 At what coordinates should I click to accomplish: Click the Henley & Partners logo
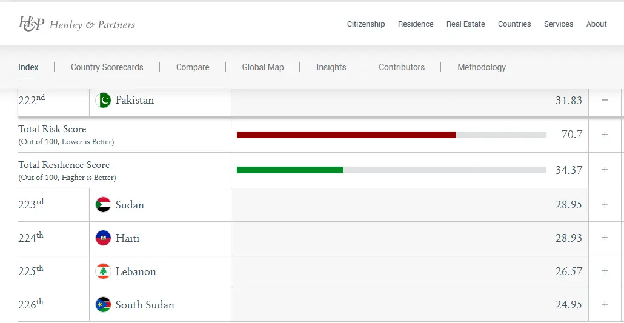point(77,24)
